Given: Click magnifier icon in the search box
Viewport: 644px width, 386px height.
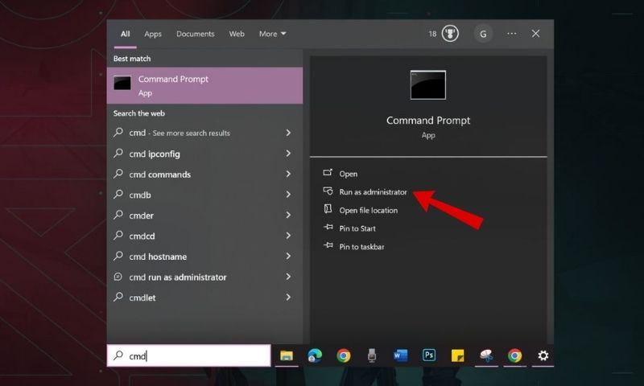Looking at the screenshot, I should pos(118,355).
